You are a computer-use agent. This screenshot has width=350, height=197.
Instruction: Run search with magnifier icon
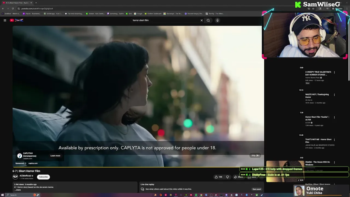click(x=208, y=20)
